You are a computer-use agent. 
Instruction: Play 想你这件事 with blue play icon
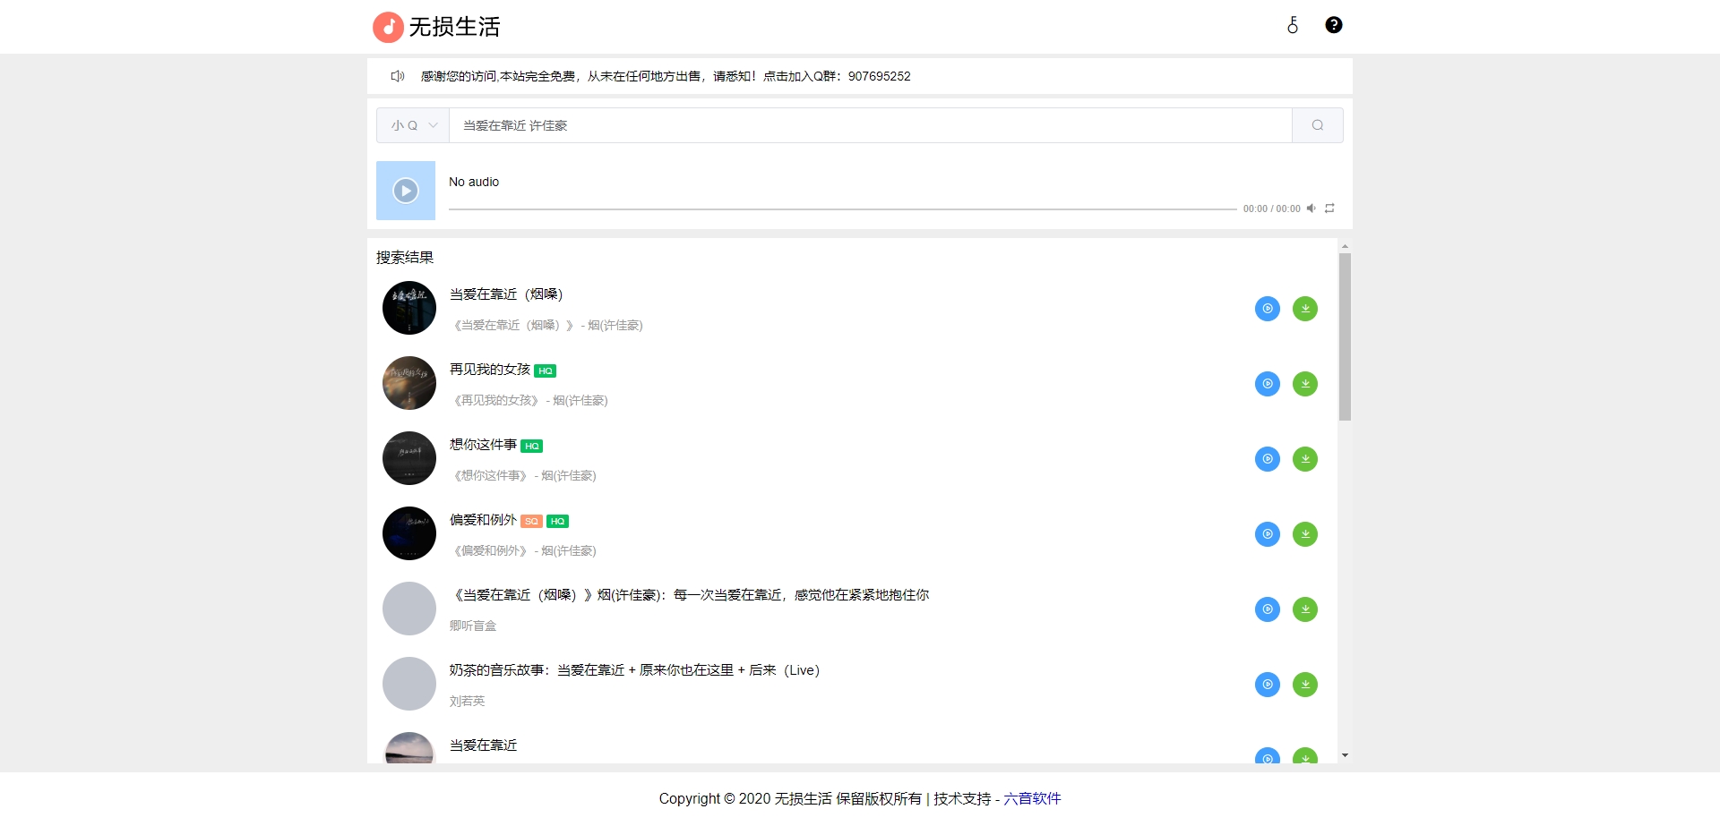pos(1267,458)
